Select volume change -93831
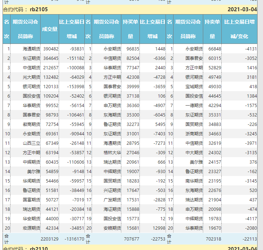The height and width of the screenshot is (250, 263). point(77,49)
